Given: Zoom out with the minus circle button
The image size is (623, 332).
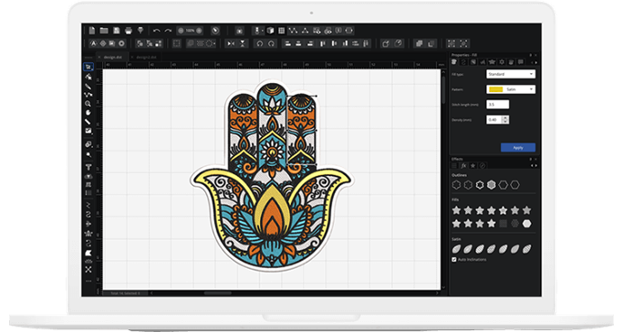Looking at the screenshot, I should (181, 31).
